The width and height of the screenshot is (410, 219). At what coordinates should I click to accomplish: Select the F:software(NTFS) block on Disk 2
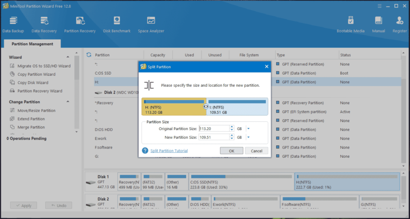tap(319, 202)
